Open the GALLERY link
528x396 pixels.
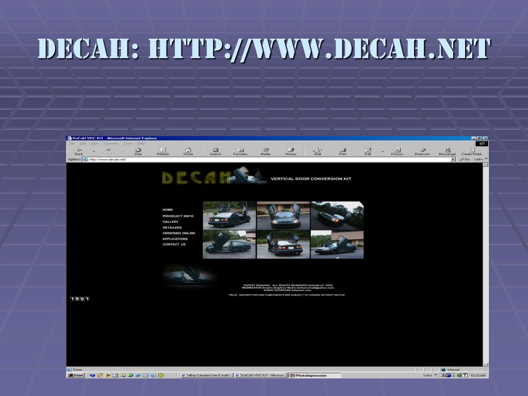tap(170, 222)
